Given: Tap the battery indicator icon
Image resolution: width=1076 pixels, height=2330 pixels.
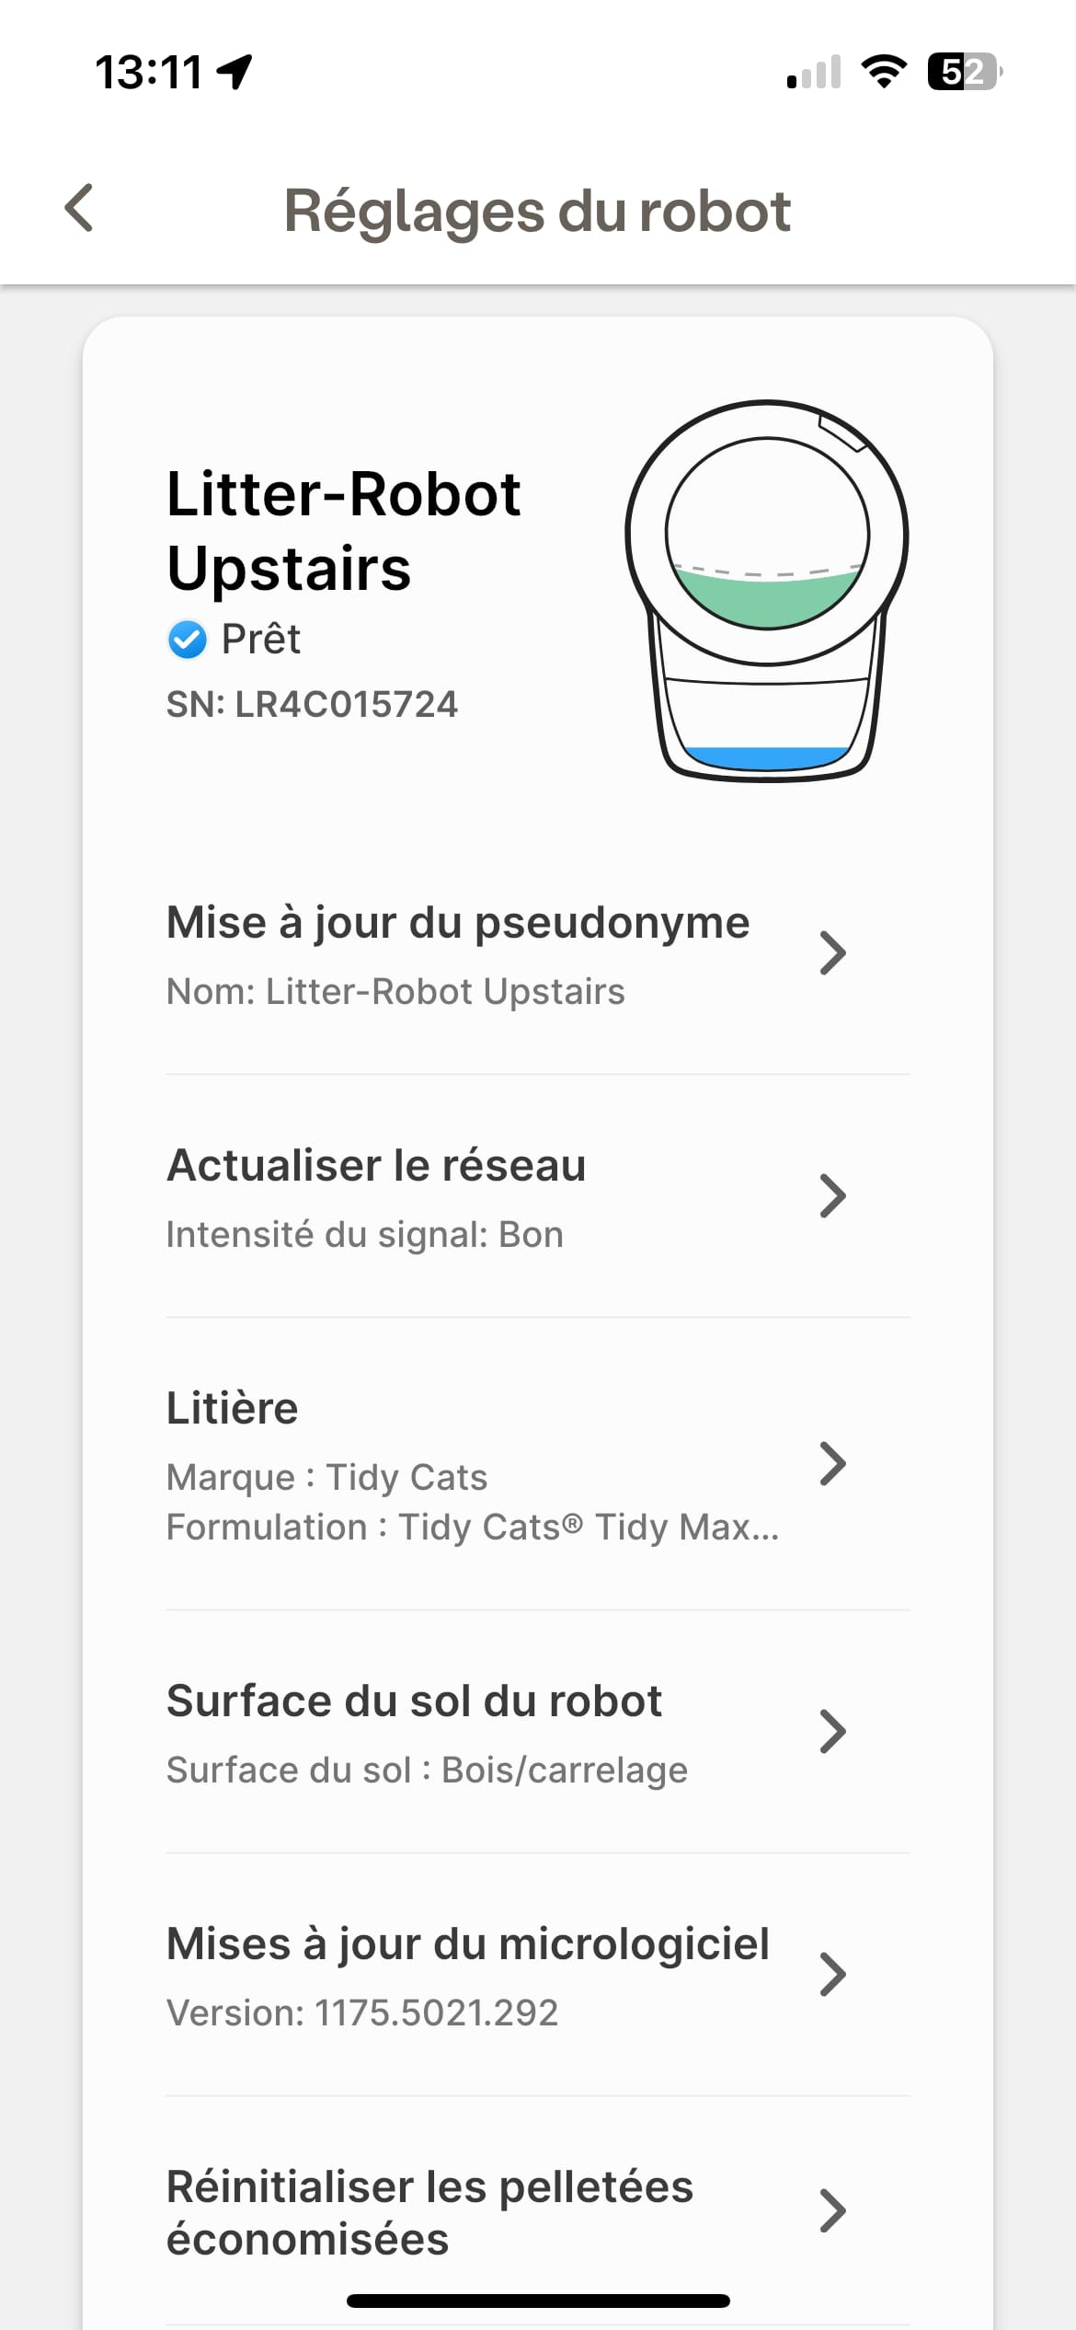Looking at the screenshot, I should click(x=964, y=72).
